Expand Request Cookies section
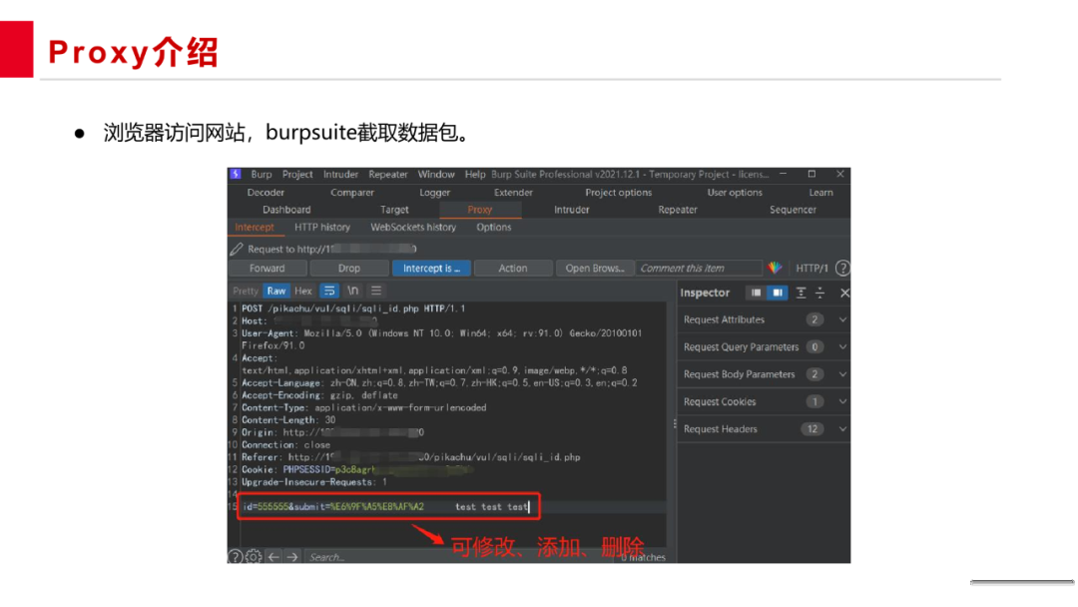This screenshot has height=607, width=1078. coord(842,401)
